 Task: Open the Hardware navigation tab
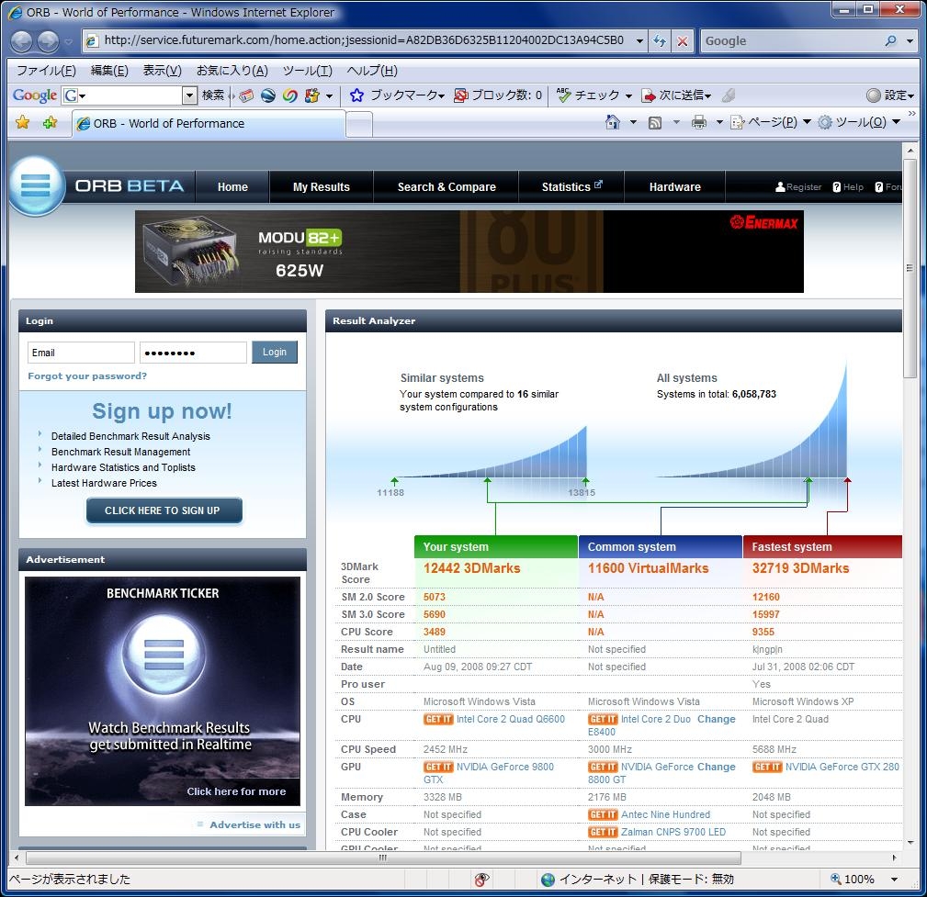coord(674,186)
